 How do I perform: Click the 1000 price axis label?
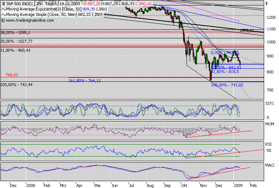coord(271,42)
